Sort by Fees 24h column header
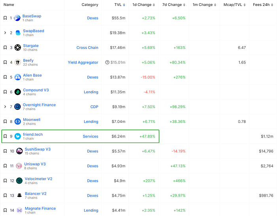This screenshot has height=216, width=277. coord(263,5)
